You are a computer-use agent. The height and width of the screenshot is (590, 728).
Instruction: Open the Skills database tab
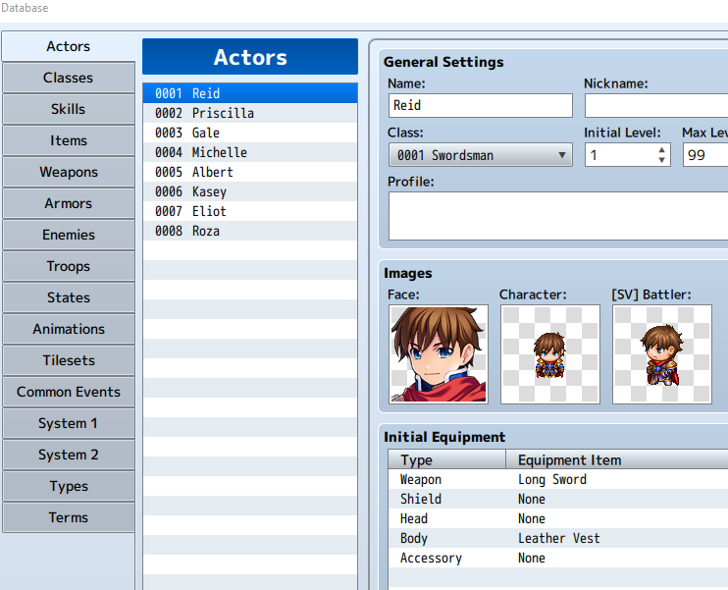[69, 109]
